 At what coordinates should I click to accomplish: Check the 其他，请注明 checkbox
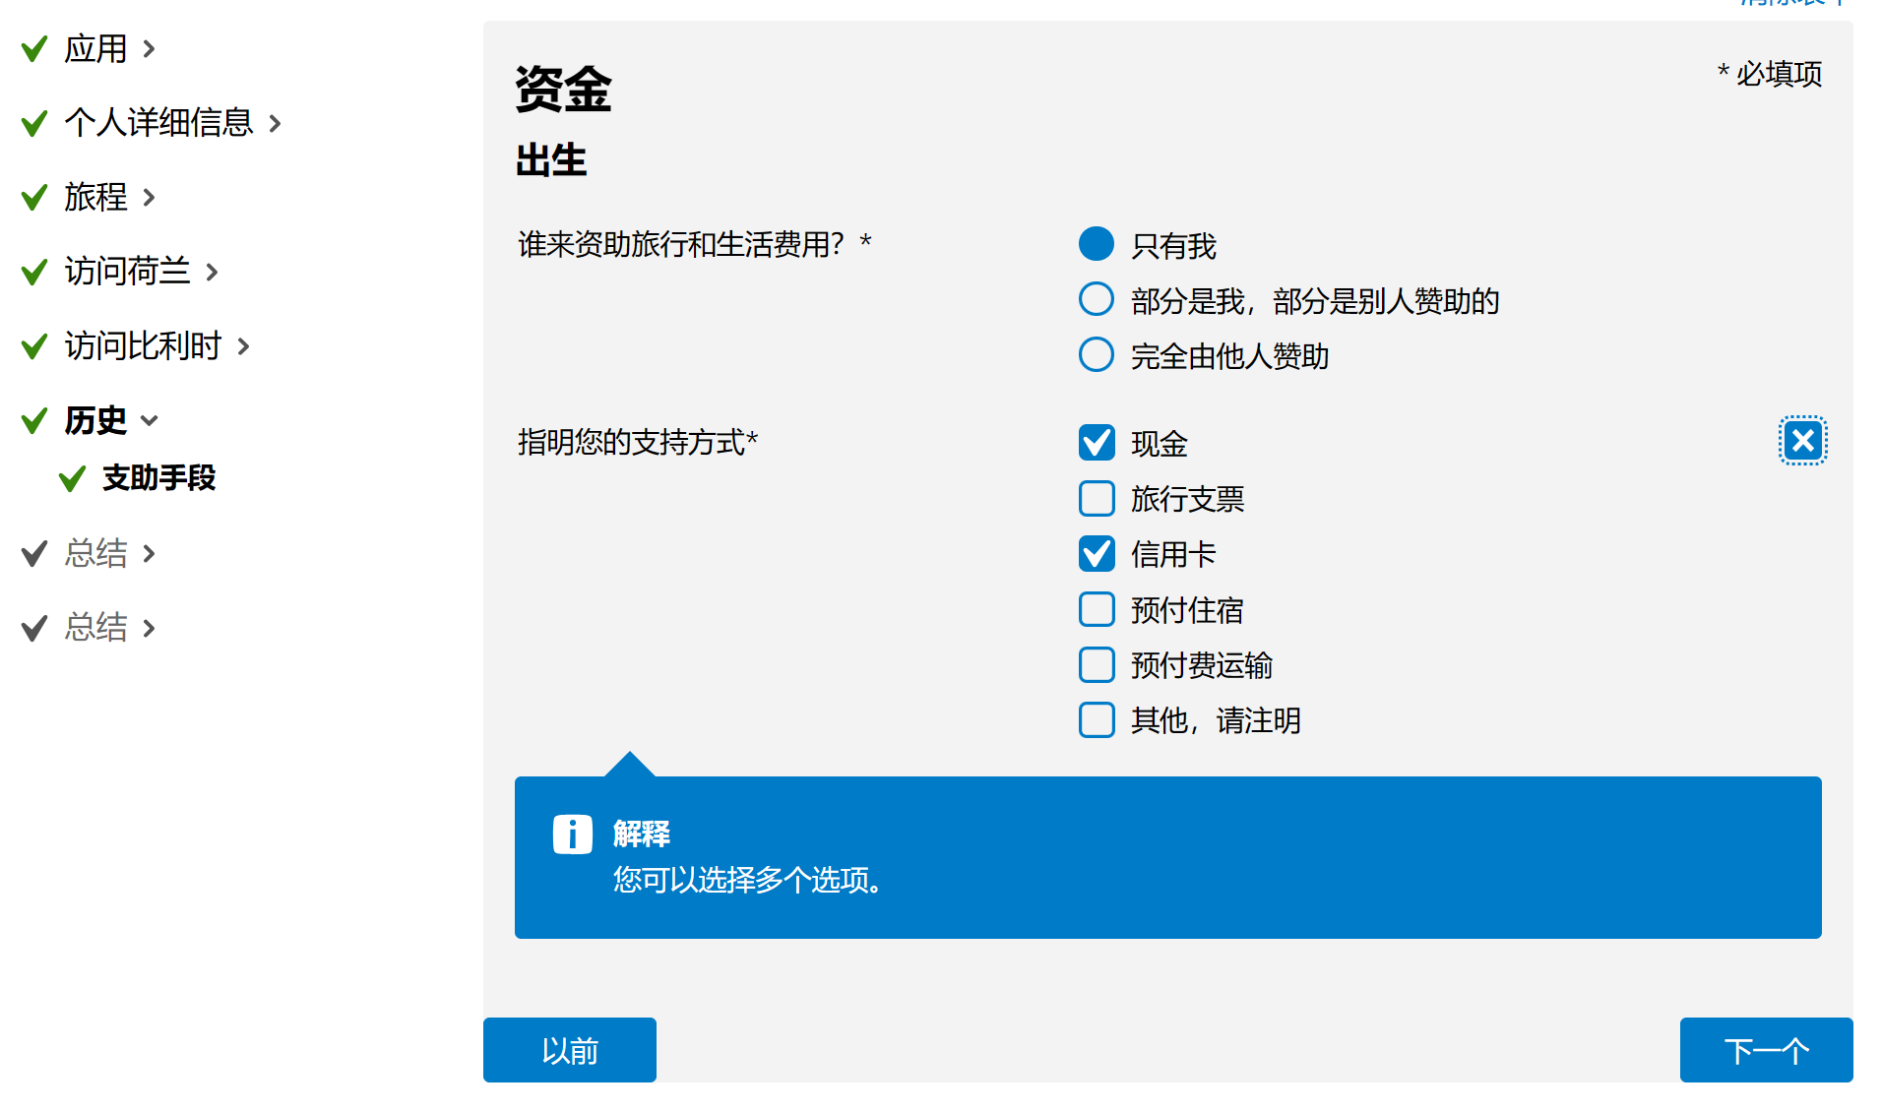click(1097, 719)
